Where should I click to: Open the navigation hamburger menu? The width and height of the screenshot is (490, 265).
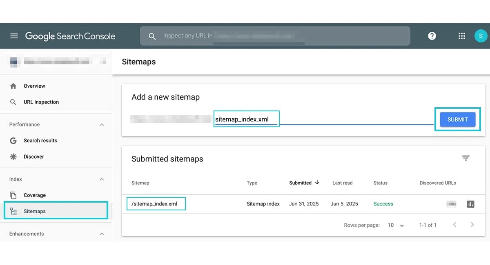(x=14, y=36)
